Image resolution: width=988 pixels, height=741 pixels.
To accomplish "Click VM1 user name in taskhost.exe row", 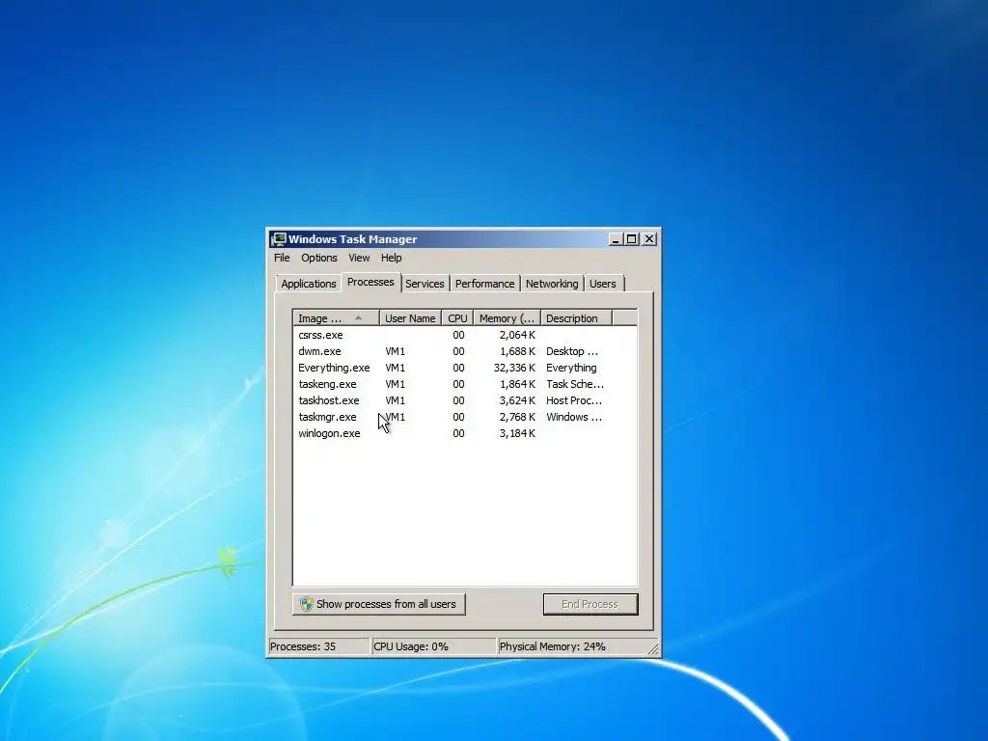I will click(x=395, y=400).
